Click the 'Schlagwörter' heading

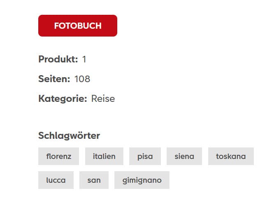click(x=69, y=136)
